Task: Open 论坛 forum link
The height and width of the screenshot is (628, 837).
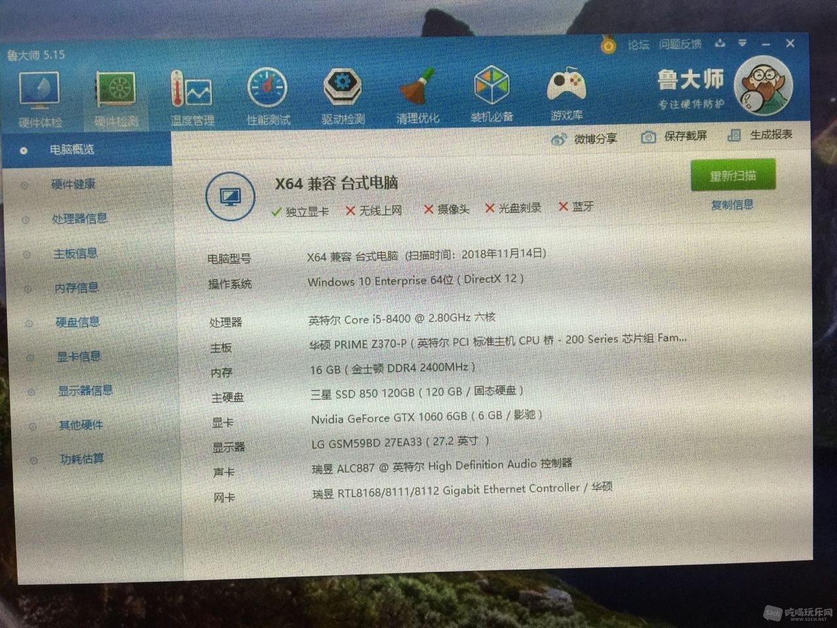Action: 638,44
